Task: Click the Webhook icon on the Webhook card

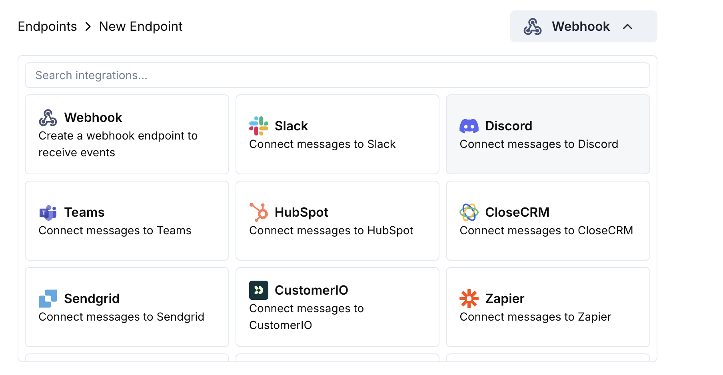Action: tap(48, 117)
